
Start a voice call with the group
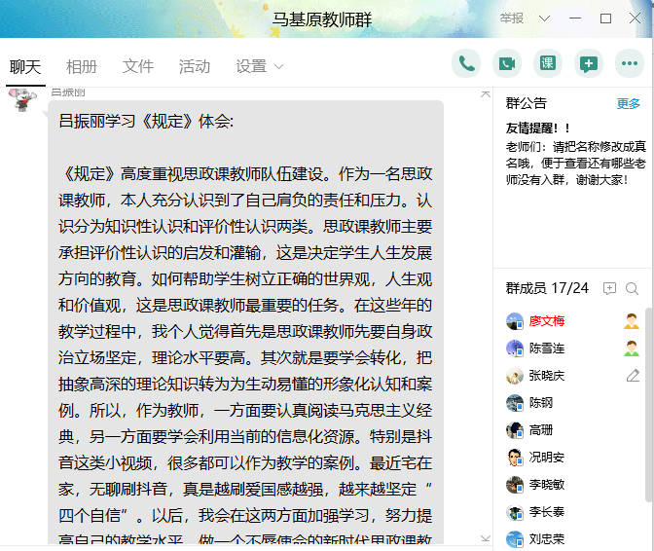[466, 64]
